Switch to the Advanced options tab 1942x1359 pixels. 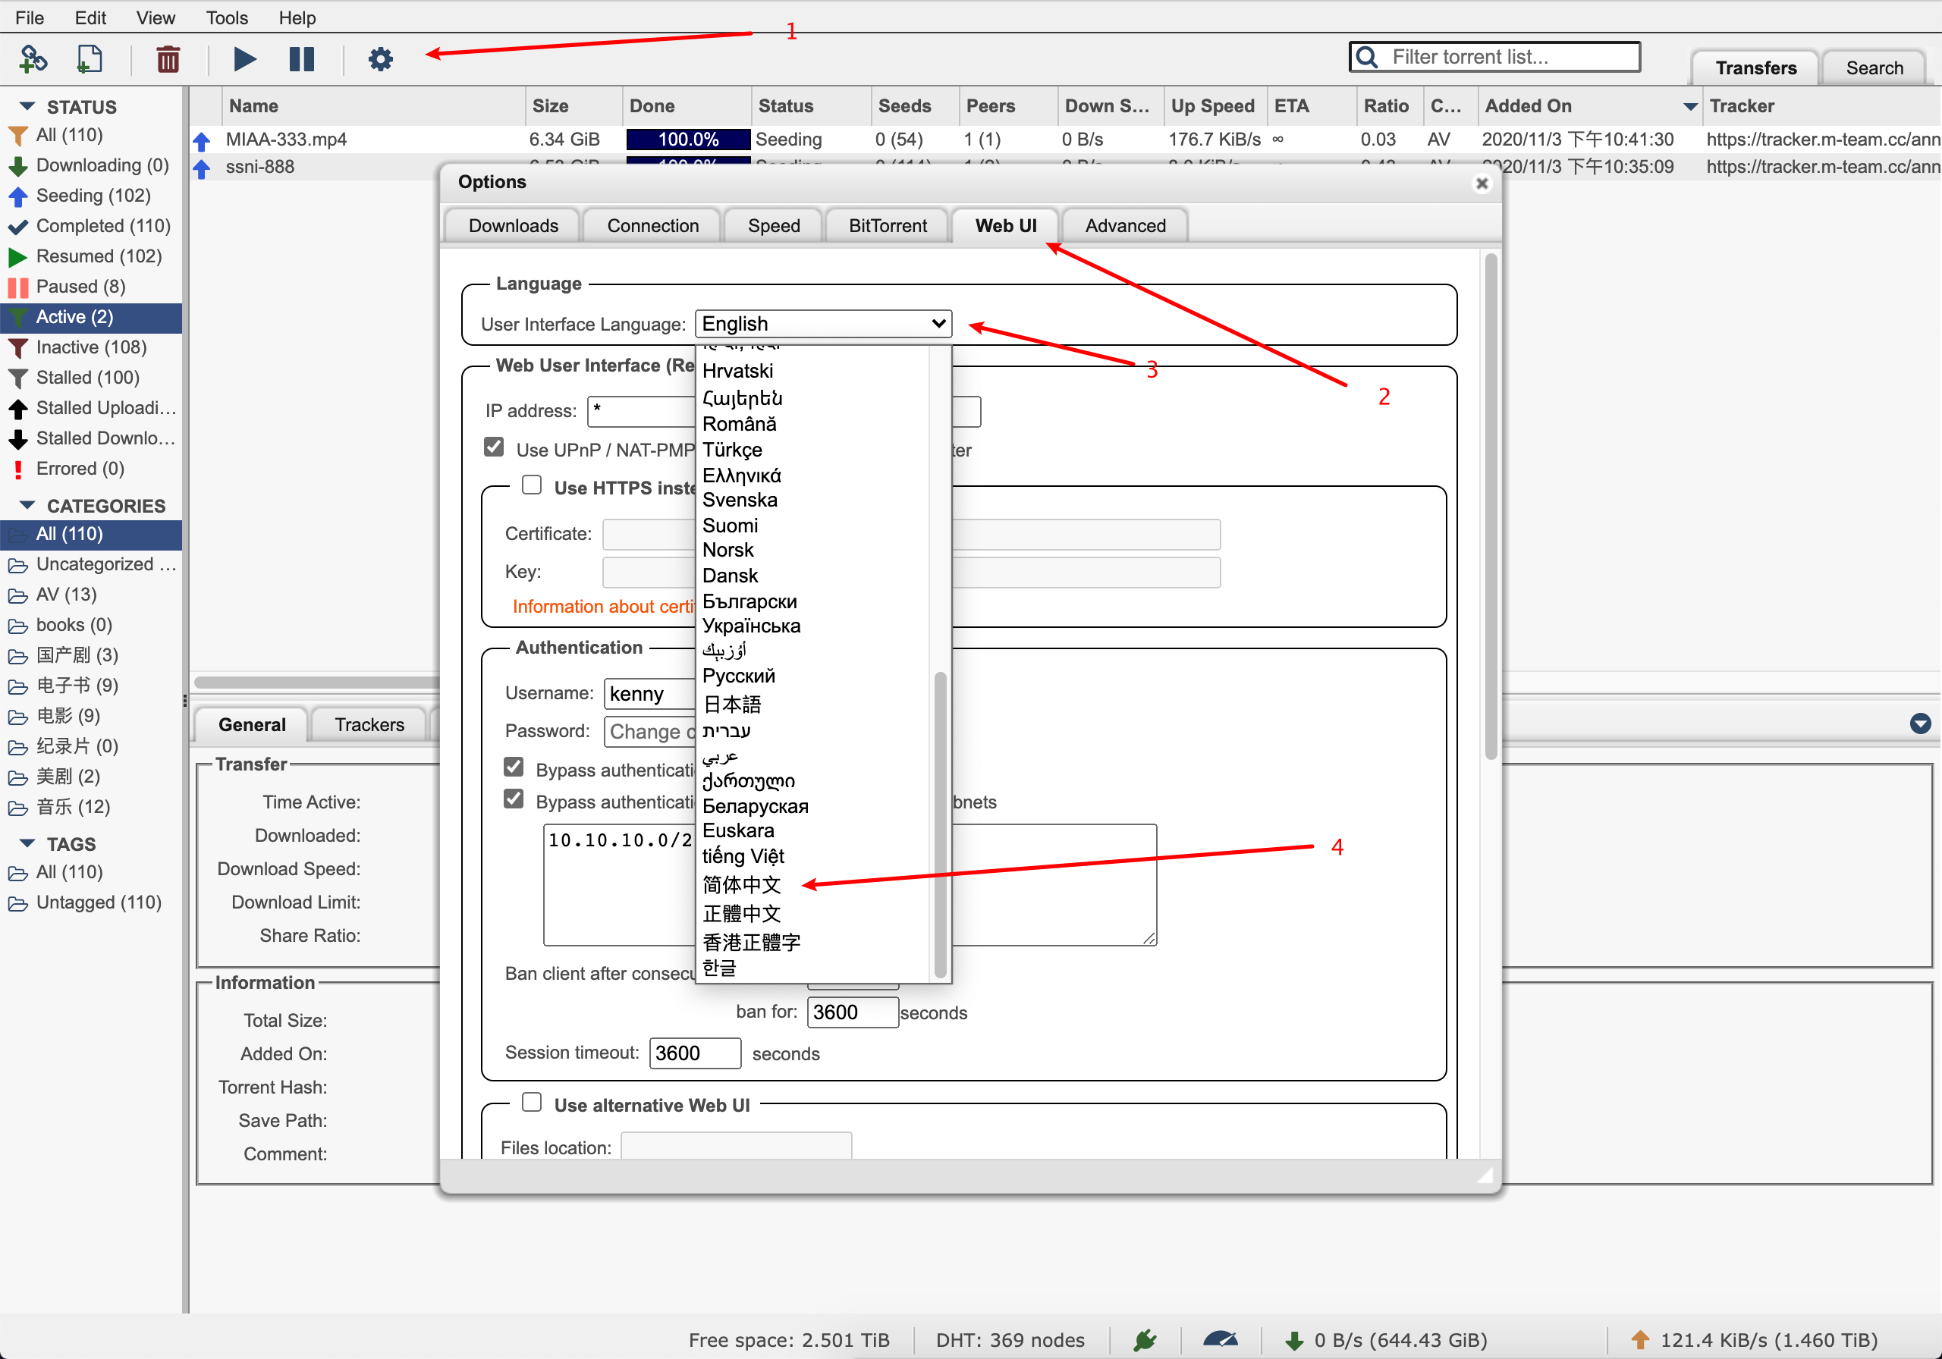tap(1126, 226)
